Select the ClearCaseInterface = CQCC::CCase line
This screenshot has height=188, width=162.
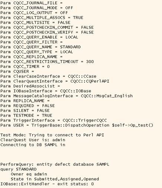[48, 76]
